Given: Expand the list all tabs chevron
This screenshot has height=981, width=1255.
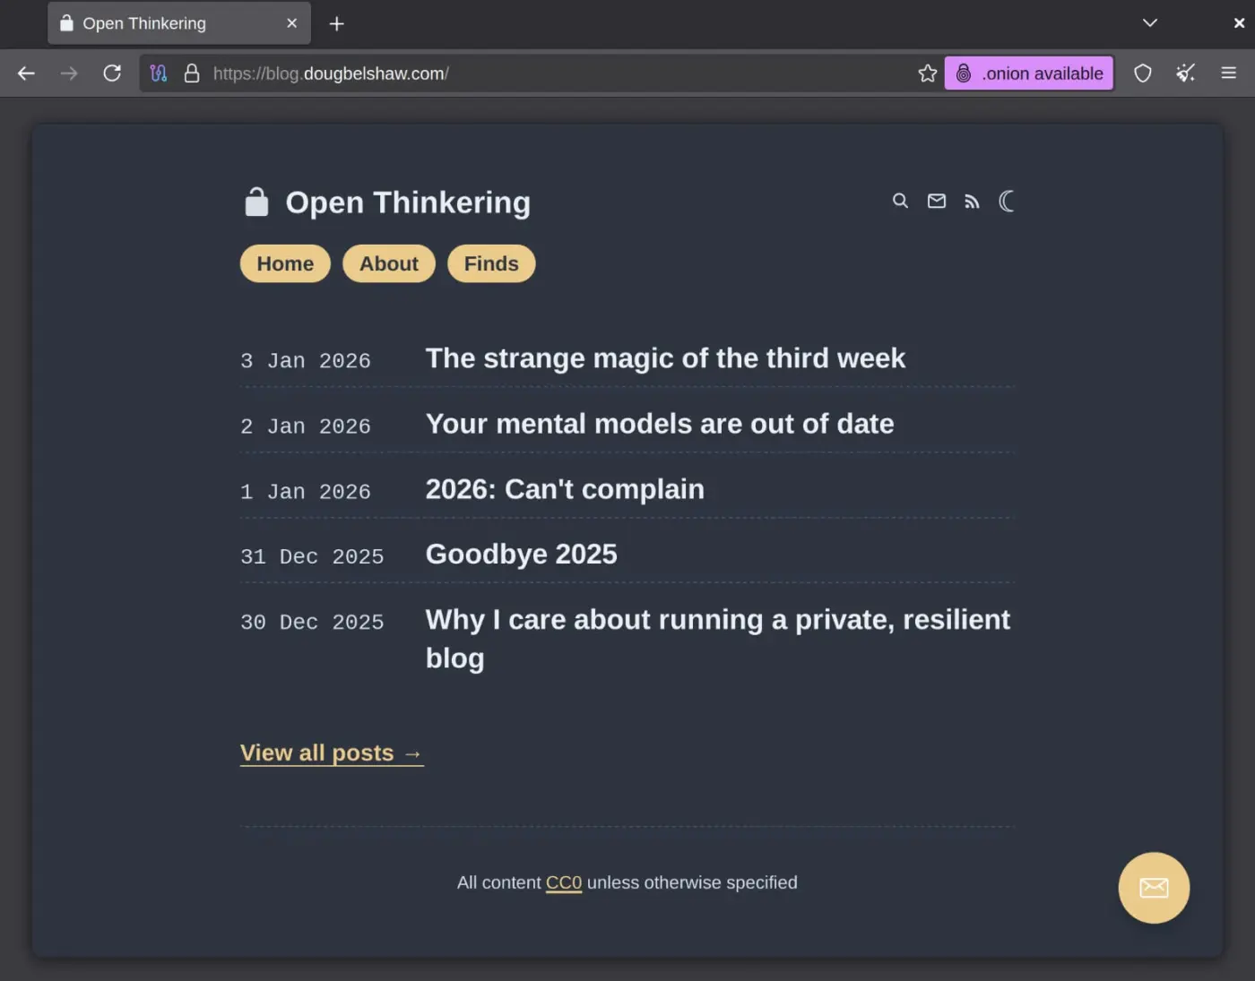Looking at the screenshot, I should [1150, 23].
